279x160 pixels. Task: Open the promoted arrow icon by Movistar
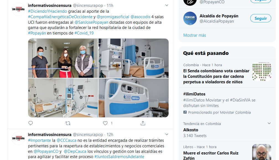(185, 112)
